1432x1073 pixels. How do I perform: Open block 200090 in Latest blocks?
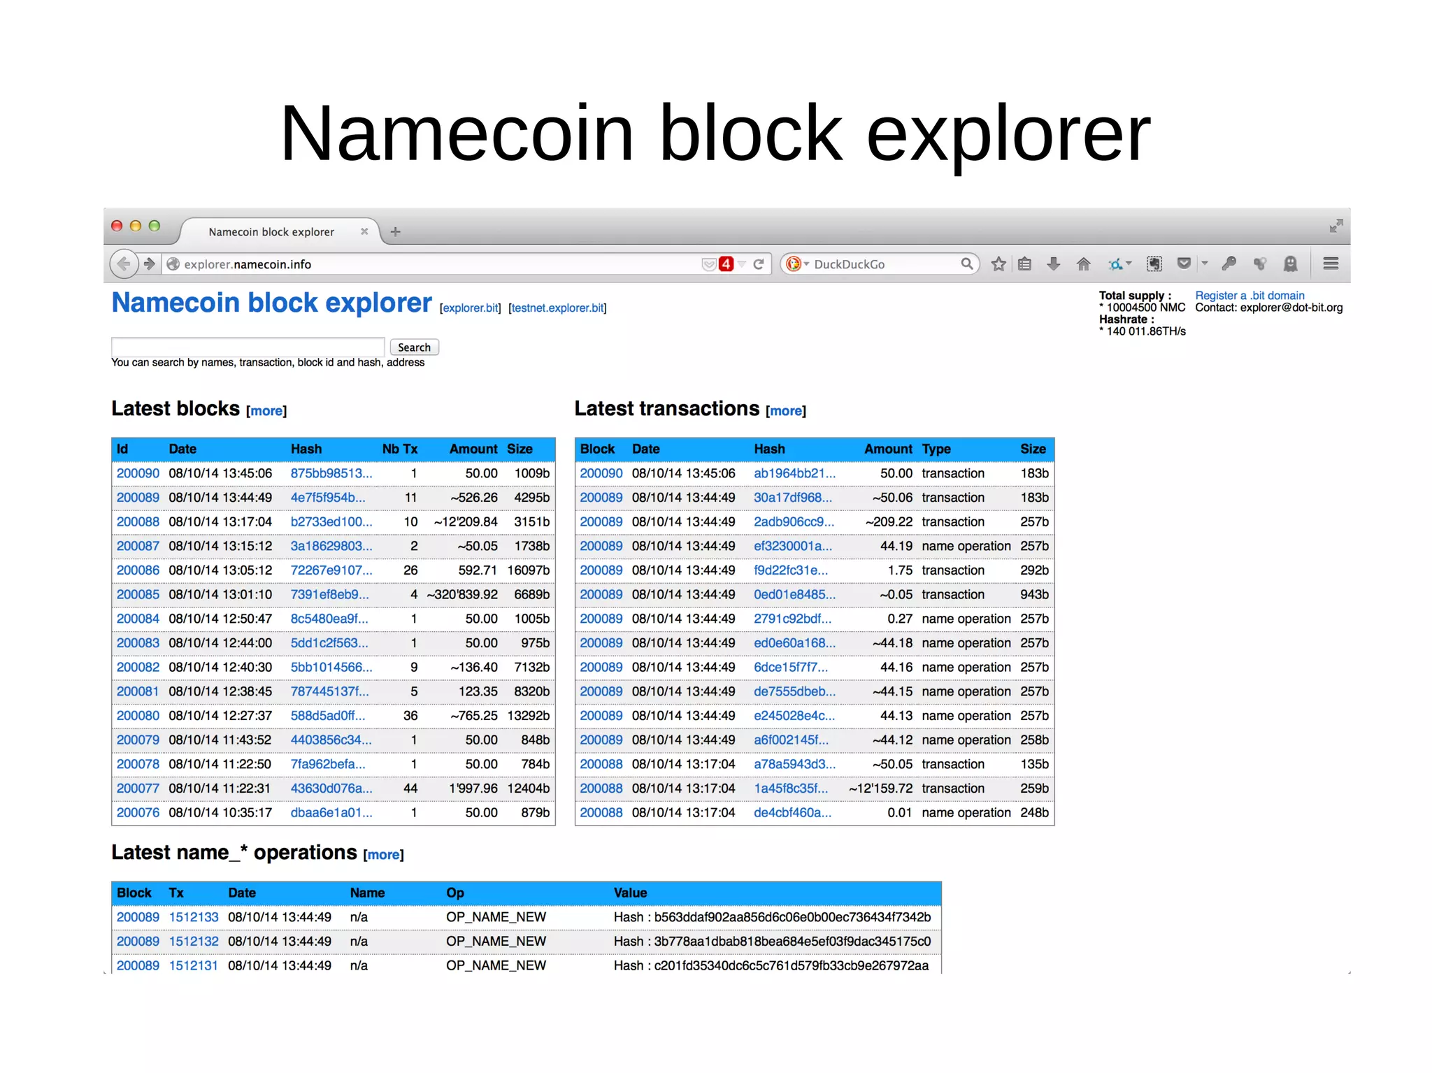pos(138,473)
